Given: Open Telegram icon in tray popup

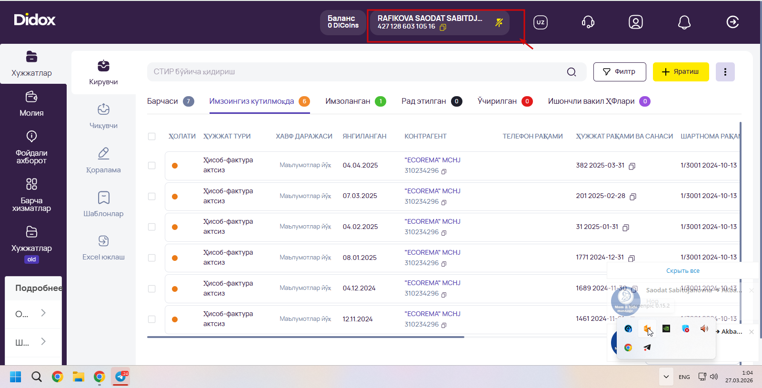Looking at the screenshot, I should point(647,348).
